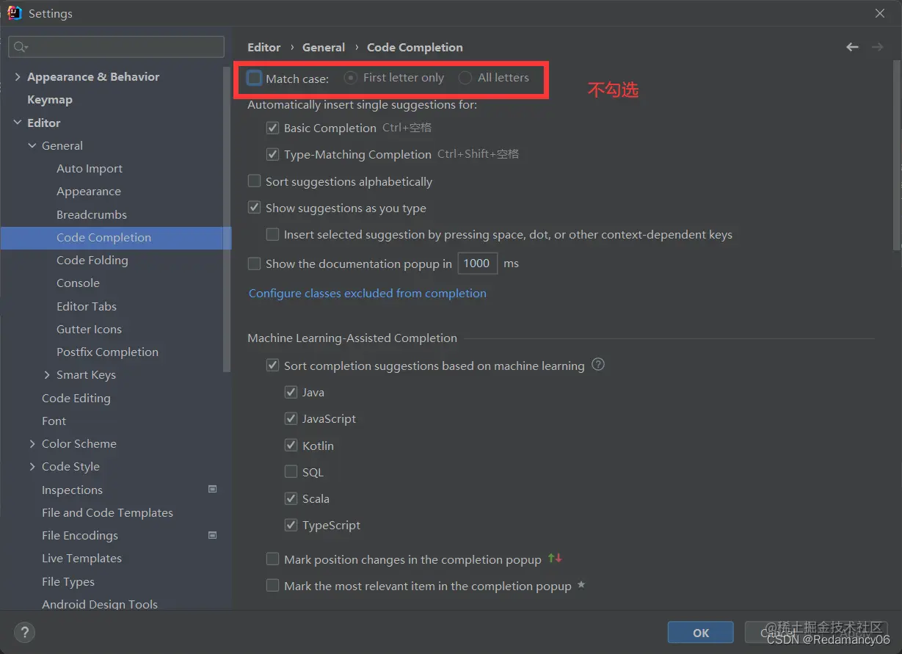Select the All letters radio option
The width and height of the screenshot is (902, 654).
click(465, 78)
